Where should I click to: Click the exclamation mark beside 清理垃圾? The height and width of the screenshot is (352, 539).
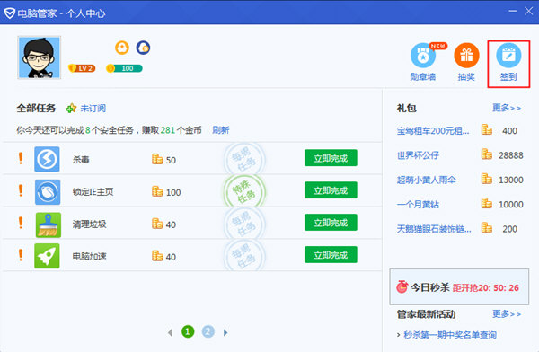[x=21, y=223]
